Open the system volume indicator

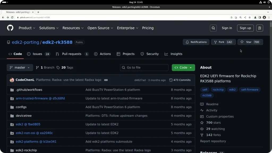point(265,2)
